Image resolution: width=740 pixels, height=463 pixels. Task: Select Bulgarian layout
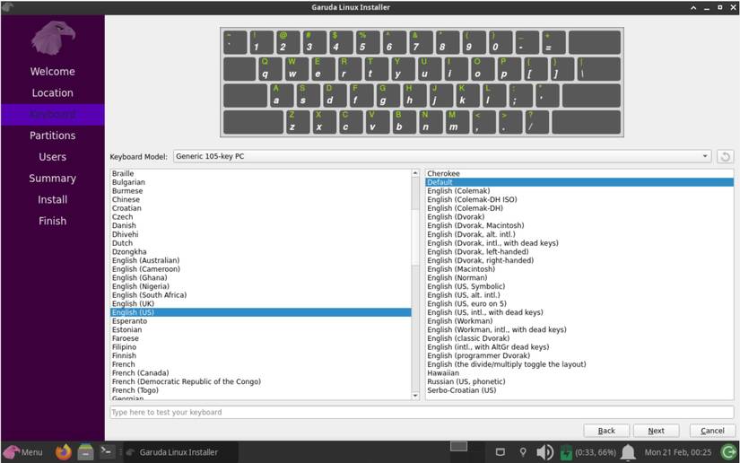[260, 182]
